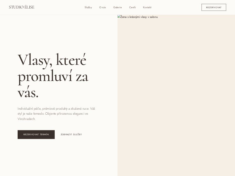Click the word Vinohradech in the description
This screenshot has height=176, width=235.
tap(26, 119)
